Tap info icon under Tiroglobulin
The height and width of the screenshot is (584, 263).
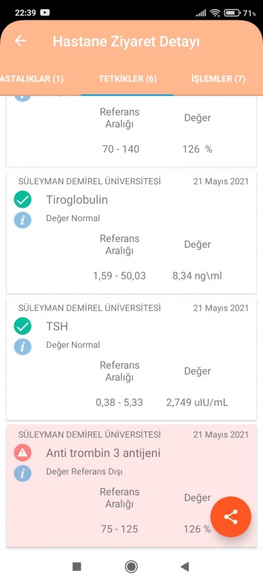pyautogui.click(x=23, y=220)
